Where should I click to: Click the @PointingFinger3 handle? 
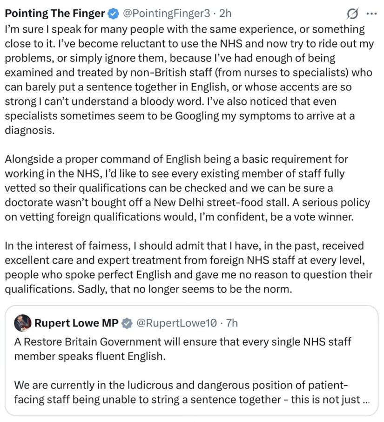pyautogui.click(x=166, y=13)
